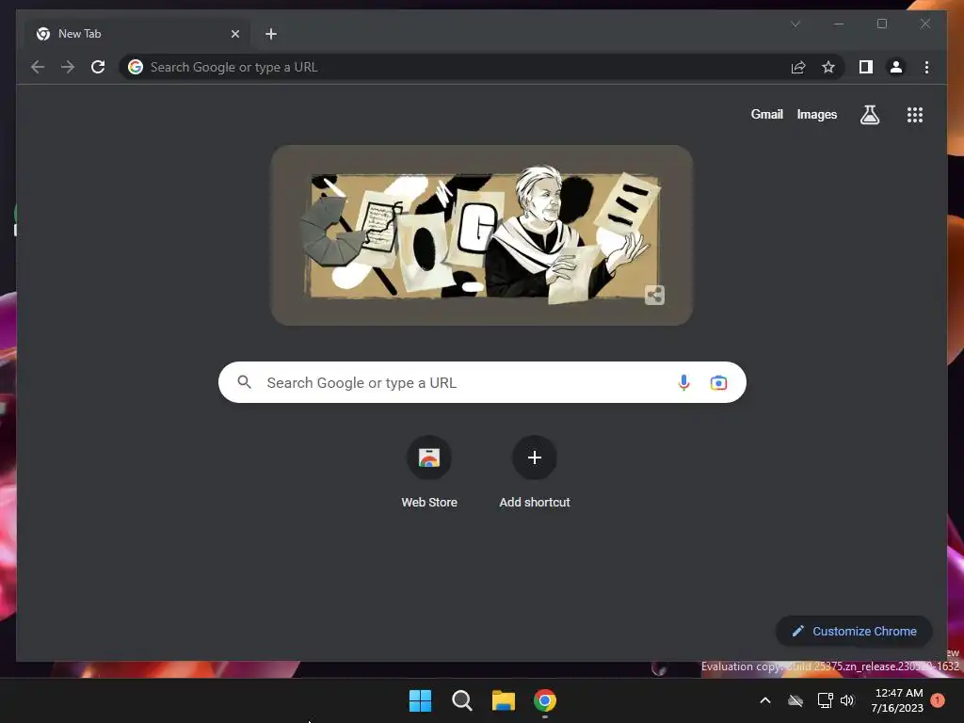Open a new tab with the plus button
Screen dimensions: 964x723
271,34
